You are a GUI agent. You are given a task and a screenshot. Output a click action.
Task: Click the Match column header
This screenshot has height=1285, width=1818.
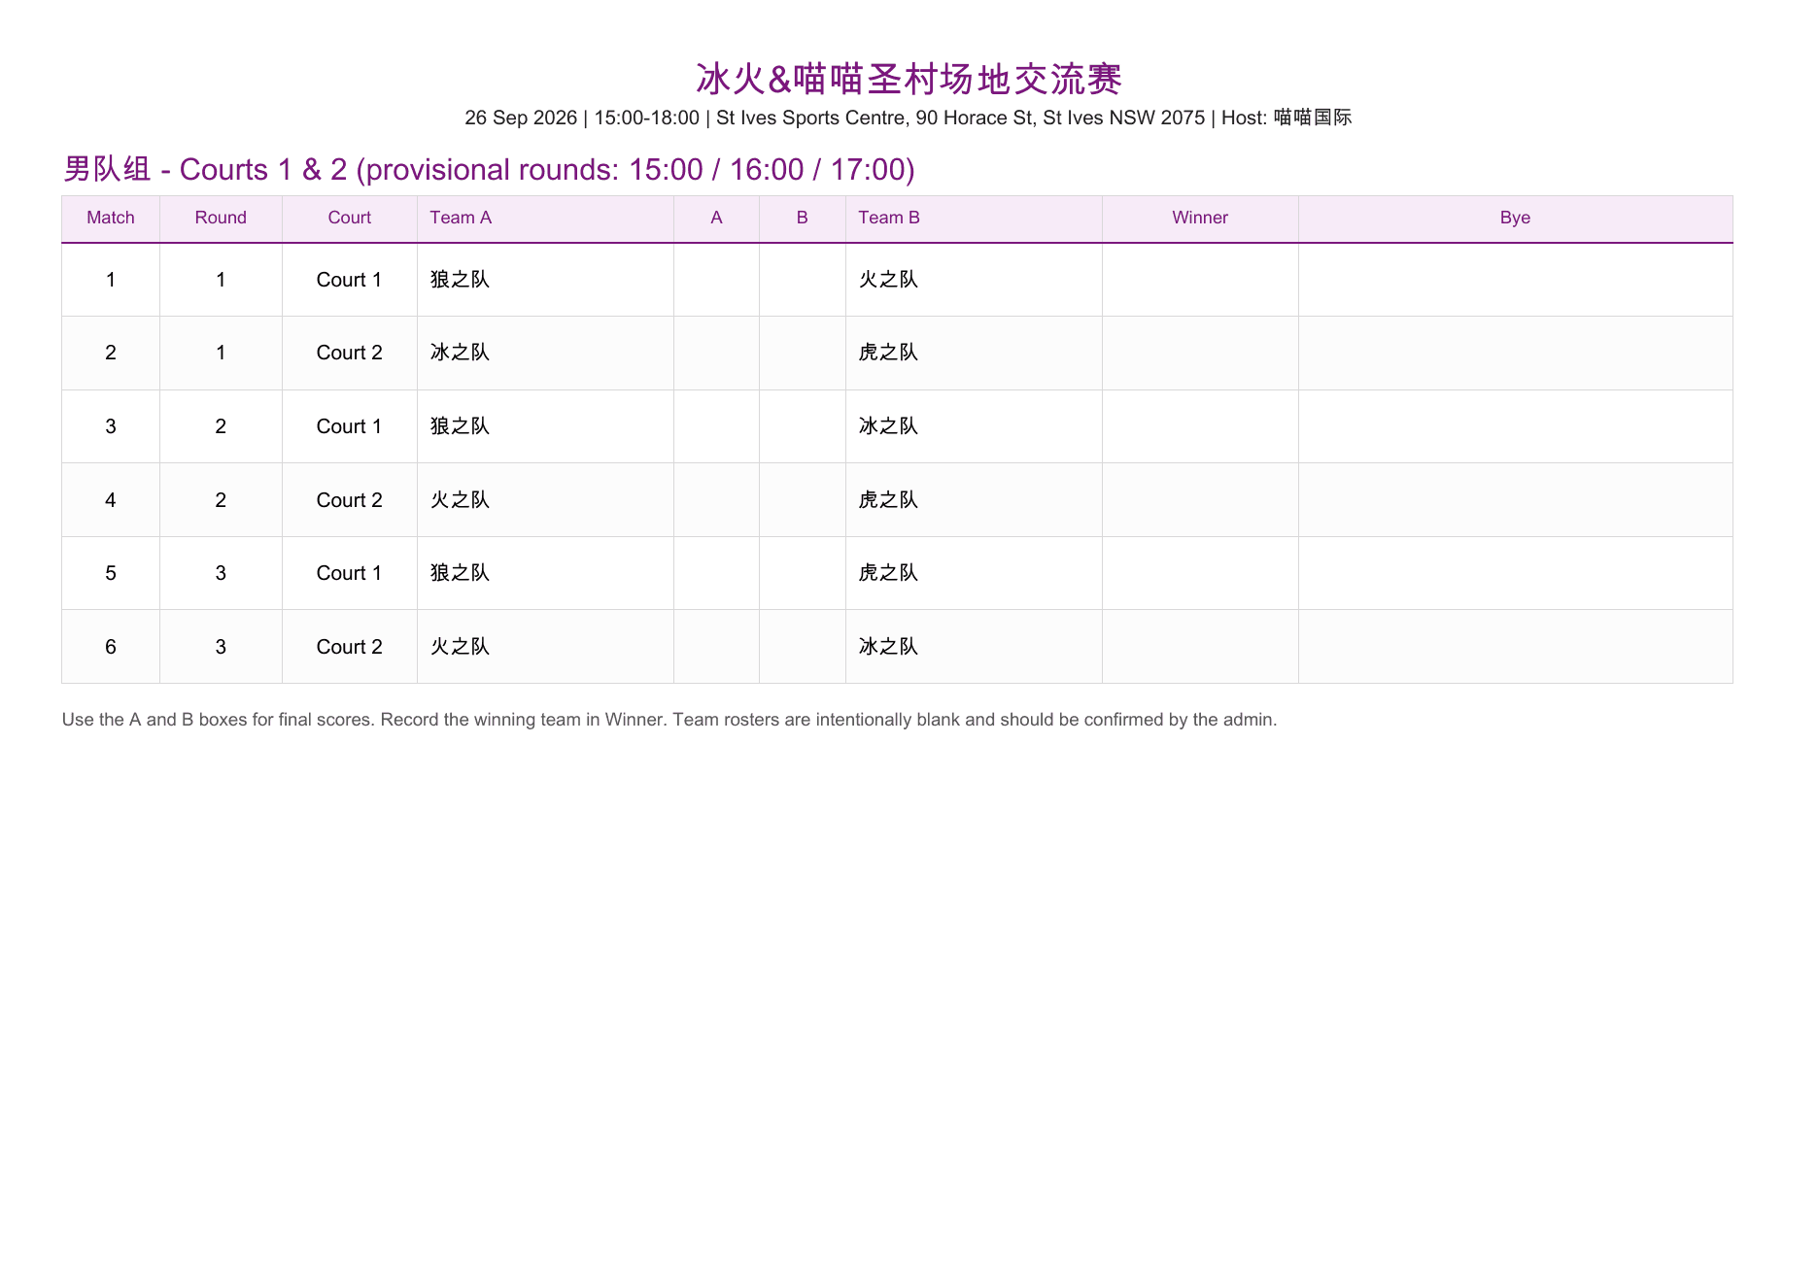[111, 218]
